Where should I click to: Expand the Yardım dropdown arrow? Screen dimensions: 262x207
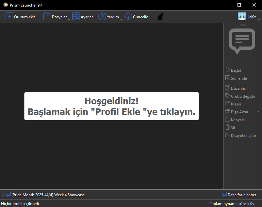click(x=122, y=20)
